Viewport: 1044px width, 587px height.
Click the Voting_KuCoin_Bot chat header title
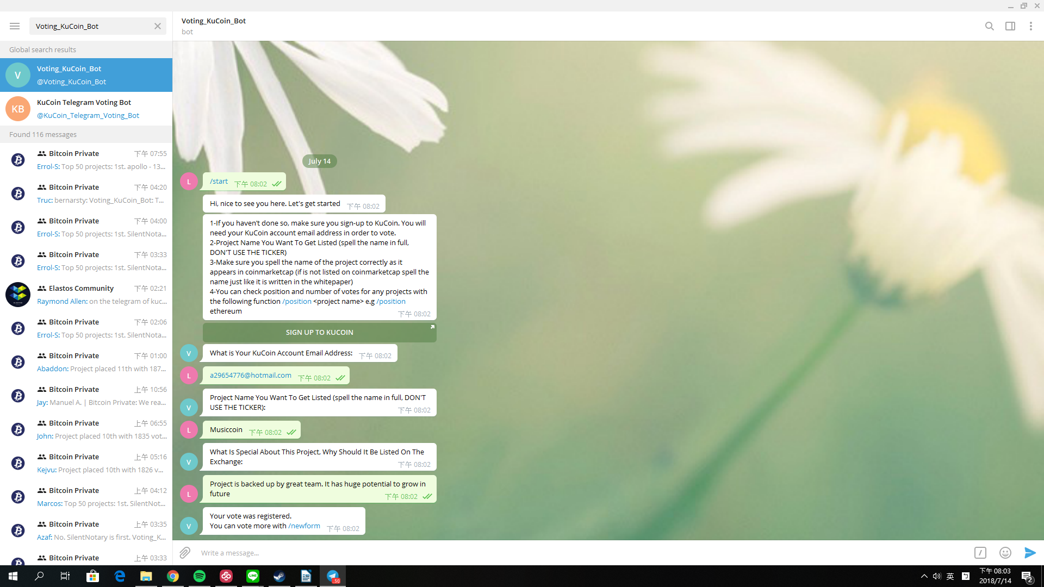tap(214, 21)
